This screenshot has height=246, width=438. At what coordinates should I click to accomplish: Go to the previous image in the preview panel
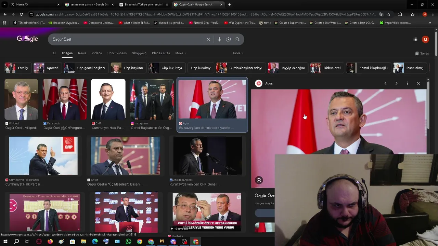(x=385, y=83)
